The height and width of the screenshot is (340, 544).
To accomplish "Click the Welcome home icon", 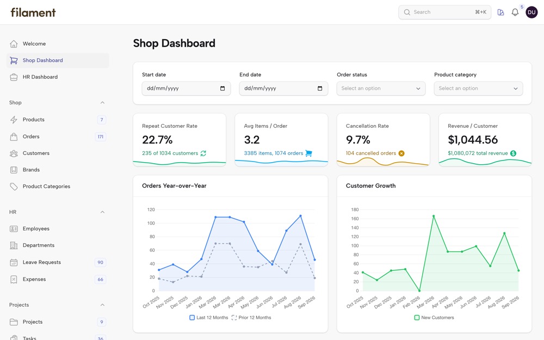I will (14, 44).
